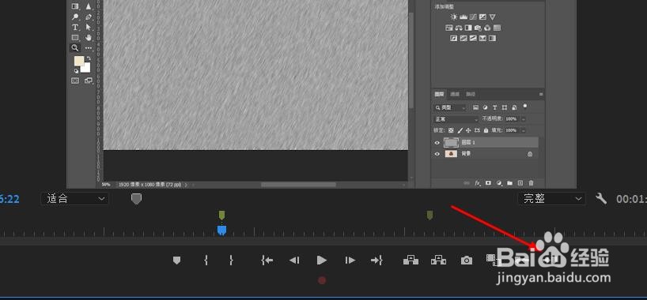
Task: Select the Photoshop Zoom magnifier tool
Action: click(75, 48)
